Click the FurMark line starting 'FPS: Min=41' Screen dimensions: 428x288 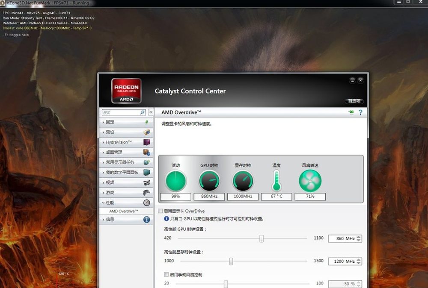pyautogui.click(x=36, y=13)
